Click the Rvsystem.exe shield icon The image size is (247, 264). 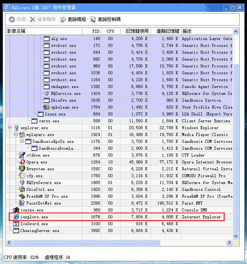tap(22, 169)
